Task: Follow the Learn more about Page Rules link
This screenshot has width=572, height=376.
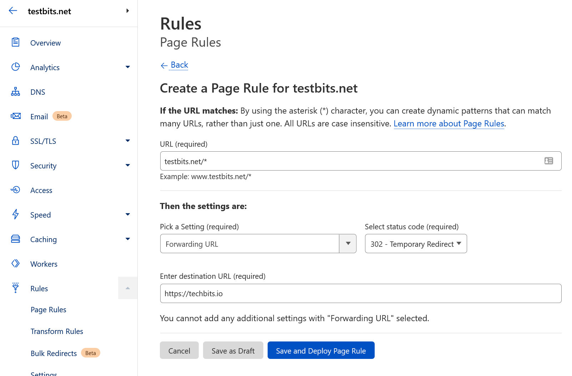Action: [449, 124]
